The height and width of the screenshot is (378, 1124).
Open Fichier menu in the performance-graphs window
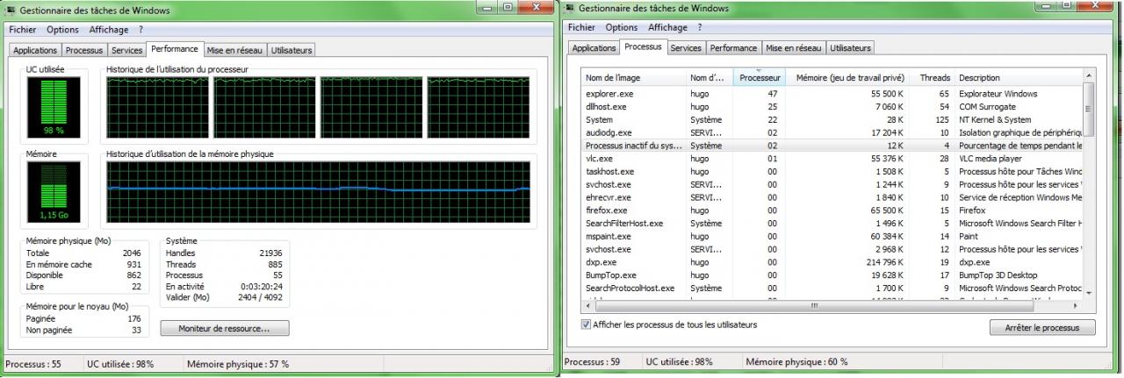[23, 30]
